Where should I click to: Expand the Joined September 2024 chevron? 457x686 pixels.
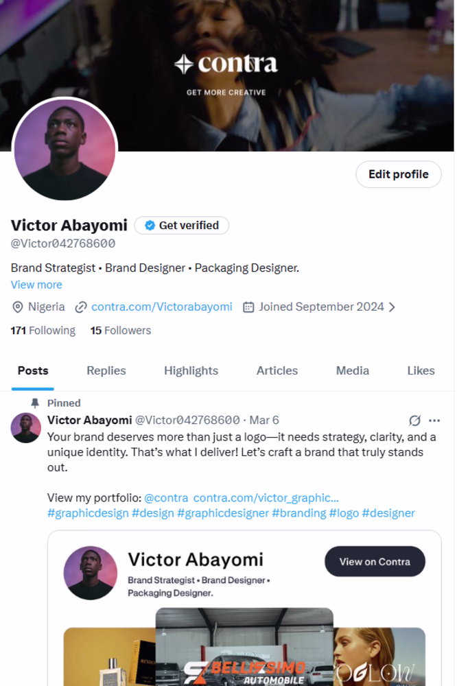tap(392, 307)
